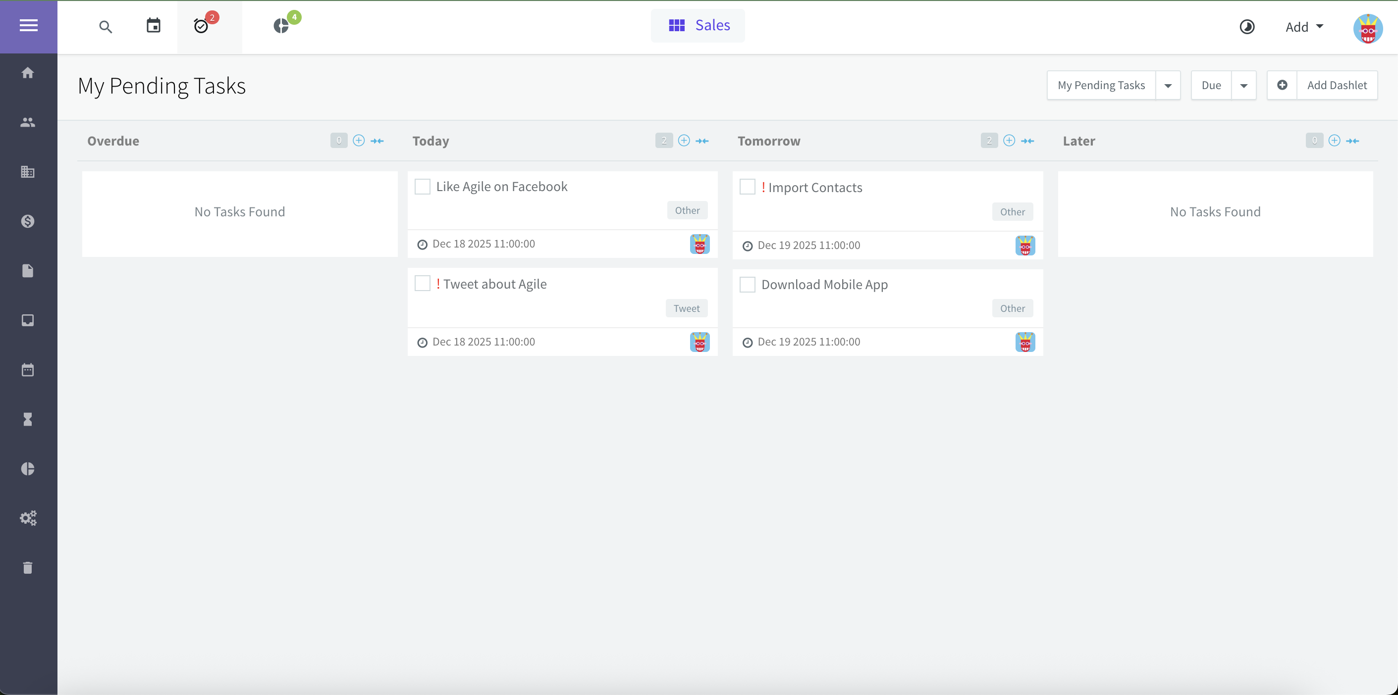Add a new task in the Today column
Viewport: 1398px width, 695px height.
tap(684, 141)
